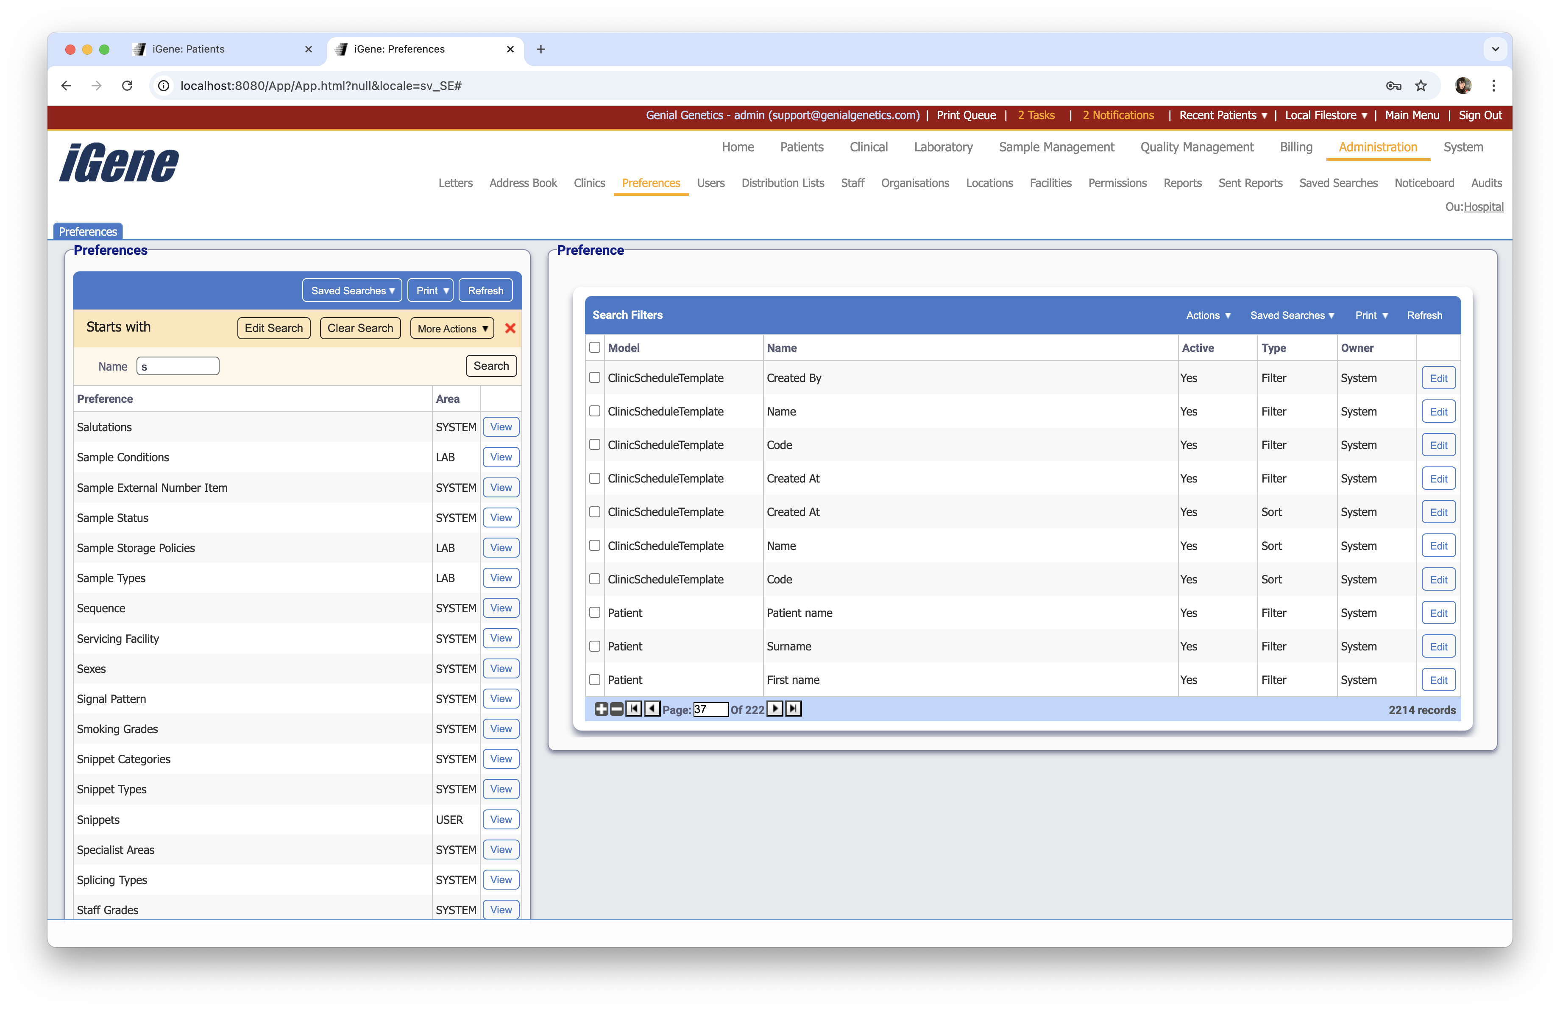Screen dimensions: 1560x1010
Task: Check the ClinicScheduleTemplate Created By row checkbox
Action: (x=594, y=377)
